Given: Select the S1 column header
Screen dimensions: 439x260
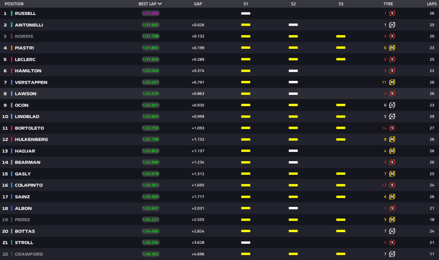Looking at the screenshot, I should (x=246, y=4).
